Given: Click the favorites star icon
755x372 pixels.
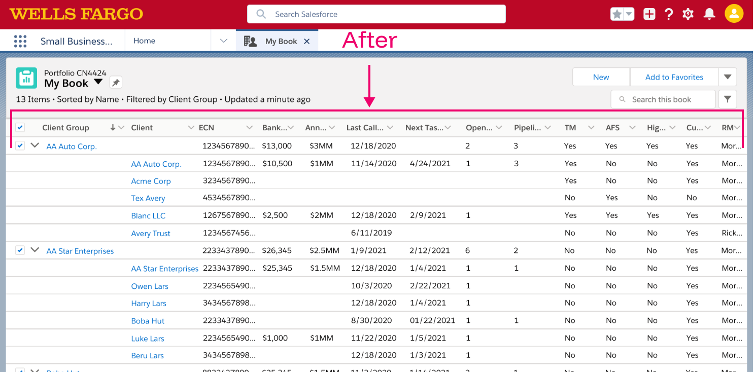Looking at the screenshot, I should 617,14.
